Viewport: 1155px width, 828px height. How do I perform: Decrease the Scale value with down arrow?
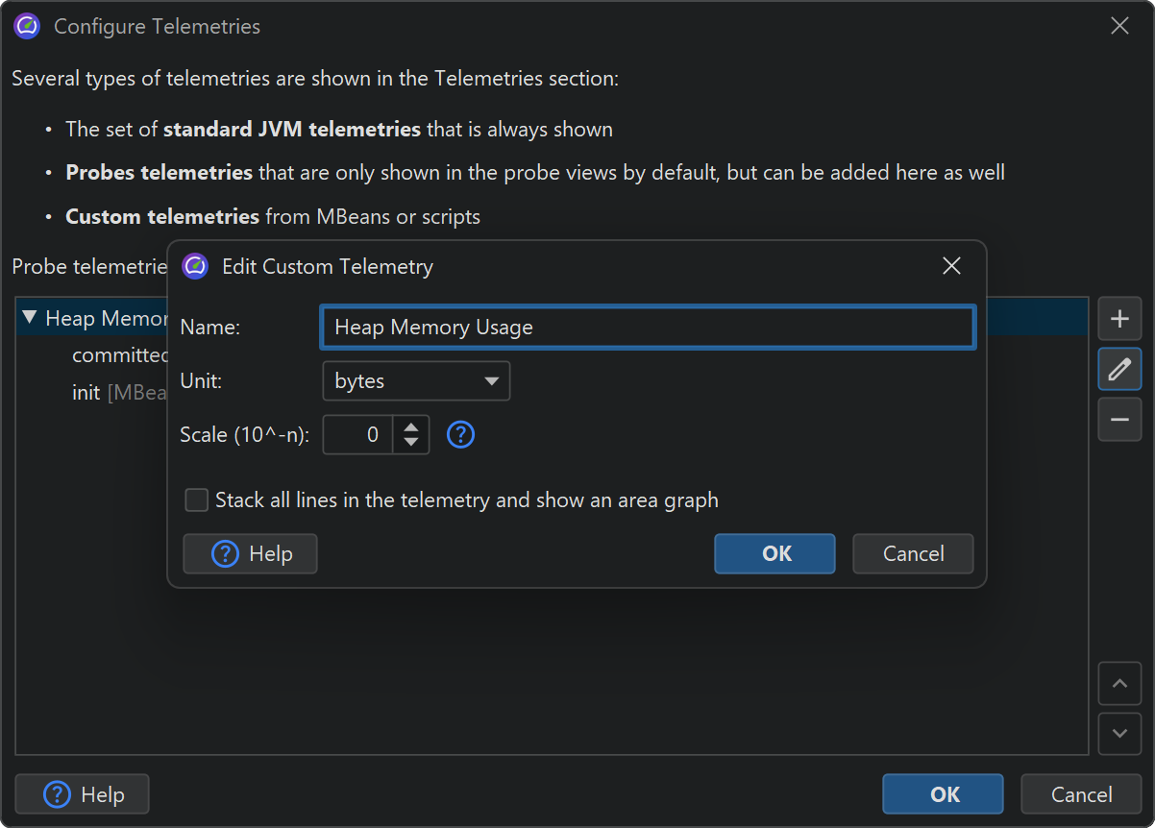411,443
